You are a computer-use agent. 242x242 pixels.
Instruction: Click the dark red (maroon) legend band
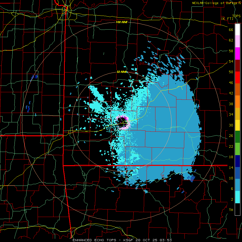[x=237, y=66]
